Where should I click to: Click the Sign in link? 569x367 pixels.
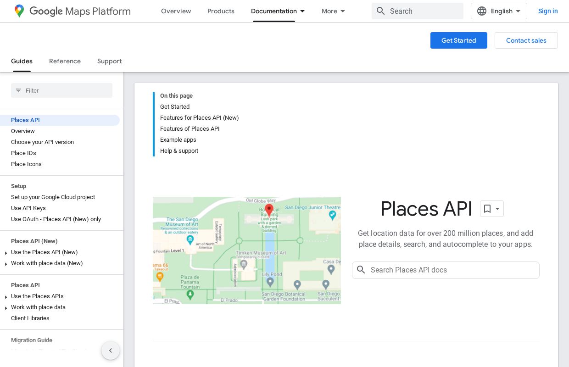pos(548,11)
